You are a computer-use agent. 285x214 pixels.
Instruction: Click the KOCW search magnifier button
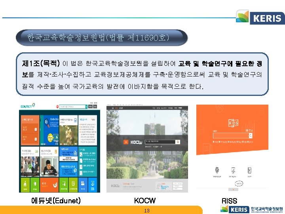[x=178, y=142]
